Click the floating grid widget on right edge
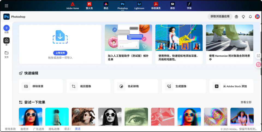This screenshot has width=262, height=132. (258, 56)
